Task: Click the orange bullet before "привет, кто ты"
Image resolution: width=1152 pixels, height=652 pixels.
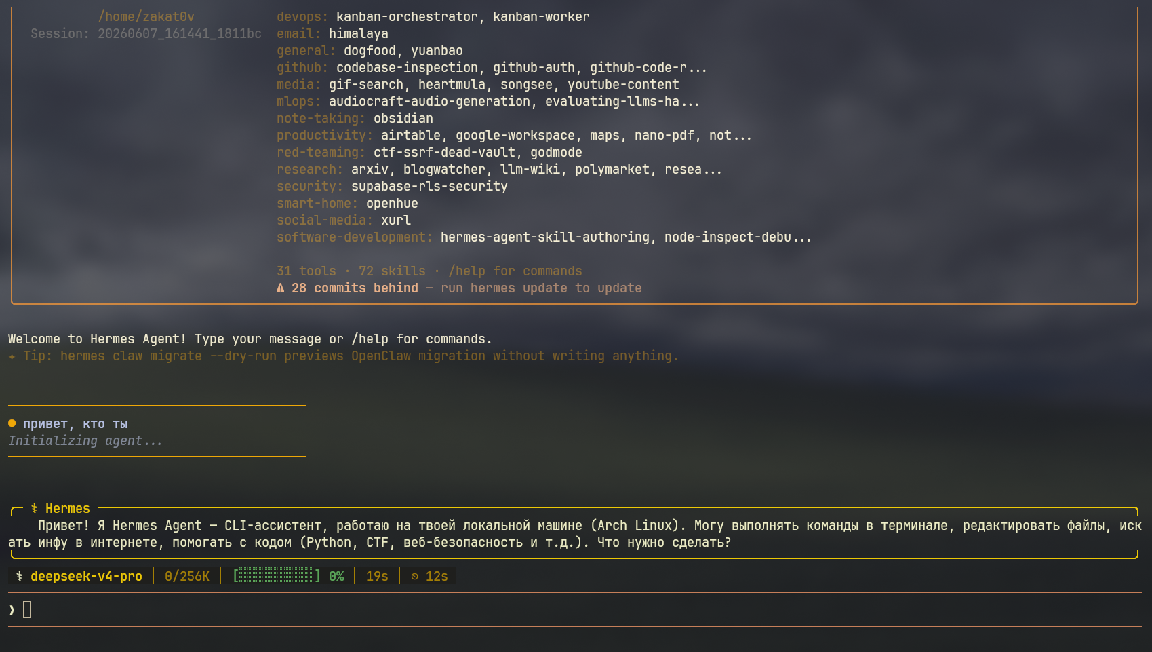Action: (x=12, y=423)
